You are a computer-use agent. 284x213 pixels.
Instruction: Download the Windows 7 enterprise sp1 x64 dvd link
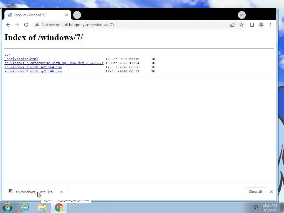[x=54, y=63]
